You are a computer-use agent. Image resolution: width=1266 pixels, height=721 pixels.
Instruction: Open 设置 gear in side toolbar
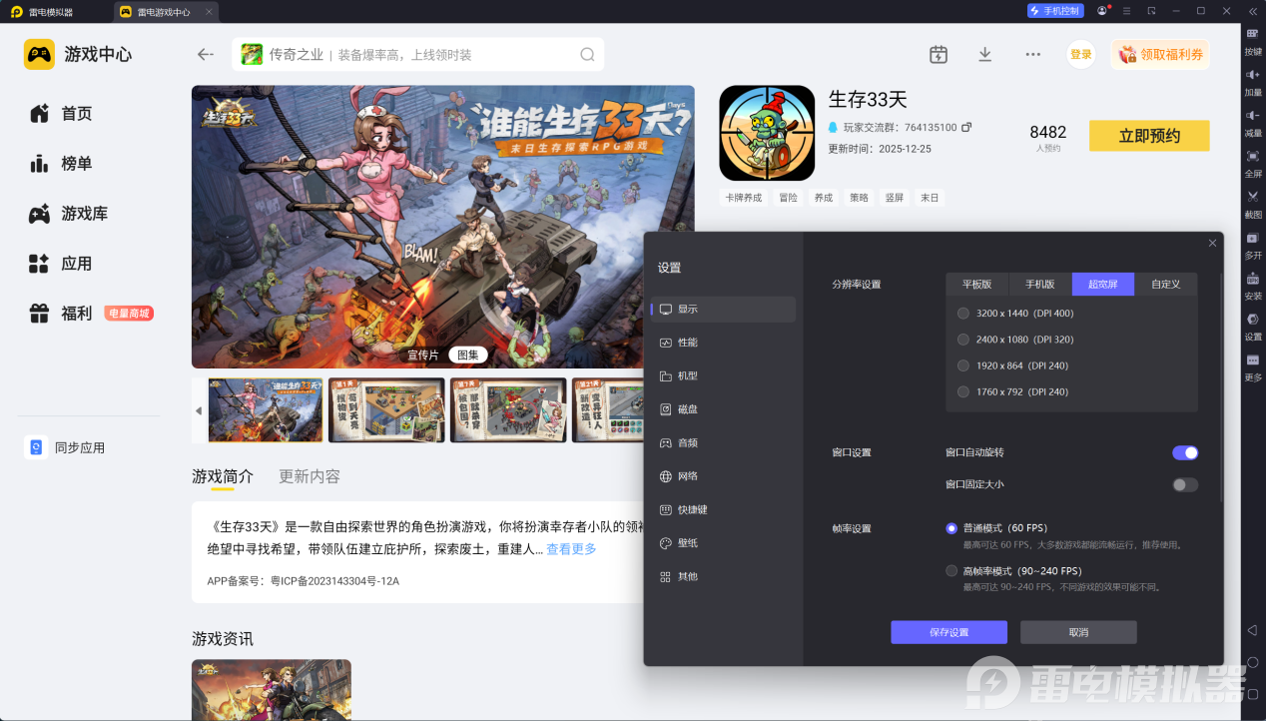[1253, 327]
